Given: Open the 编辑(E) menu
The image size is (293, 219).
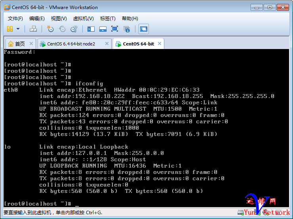Looking at the screenshot, I should (37, 19).
